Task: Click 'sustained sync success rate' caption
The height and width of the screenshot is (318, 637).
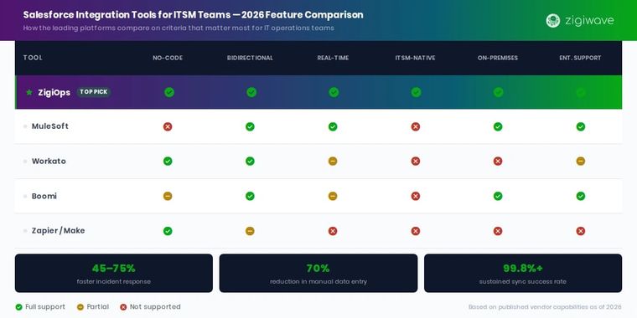Action: click(x=523, y=281)
